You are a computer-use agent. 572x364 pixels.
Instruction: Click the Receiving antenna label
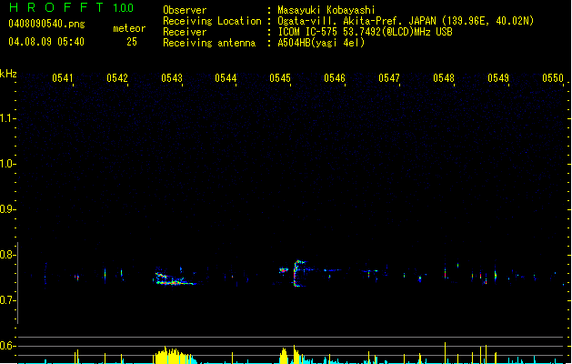tap(209, 43)
